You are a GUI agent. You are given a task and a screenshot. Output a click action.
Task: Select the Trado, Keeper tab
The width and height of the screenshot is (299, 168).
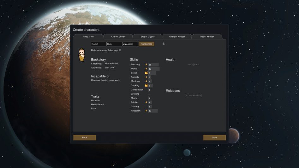(207, 37)
